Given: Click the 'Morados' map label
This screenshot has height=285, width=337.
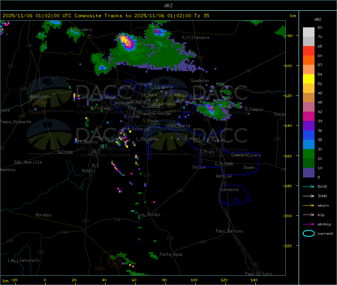Looking at the screenshot, I should point(44,215).
